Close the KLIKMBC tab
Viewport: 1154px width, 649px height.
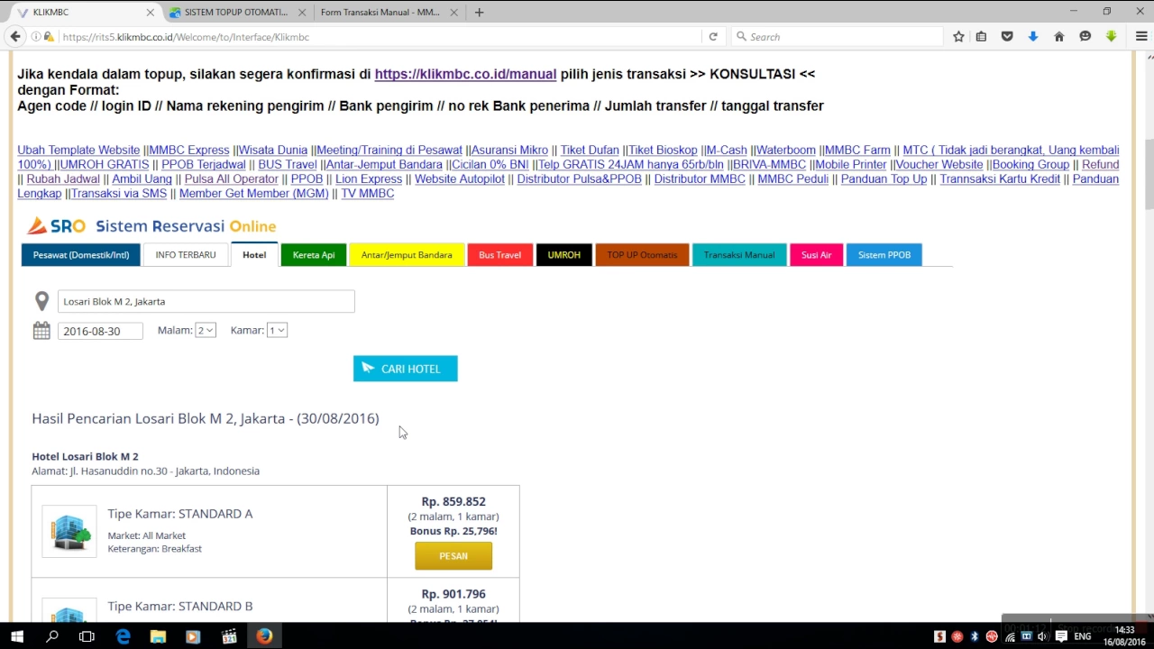coord(151,13)
